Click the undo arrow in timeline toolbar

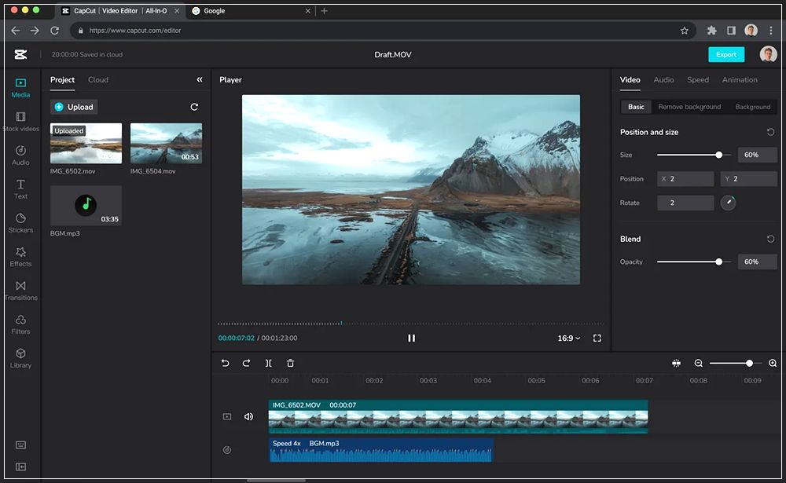(225, 363)
